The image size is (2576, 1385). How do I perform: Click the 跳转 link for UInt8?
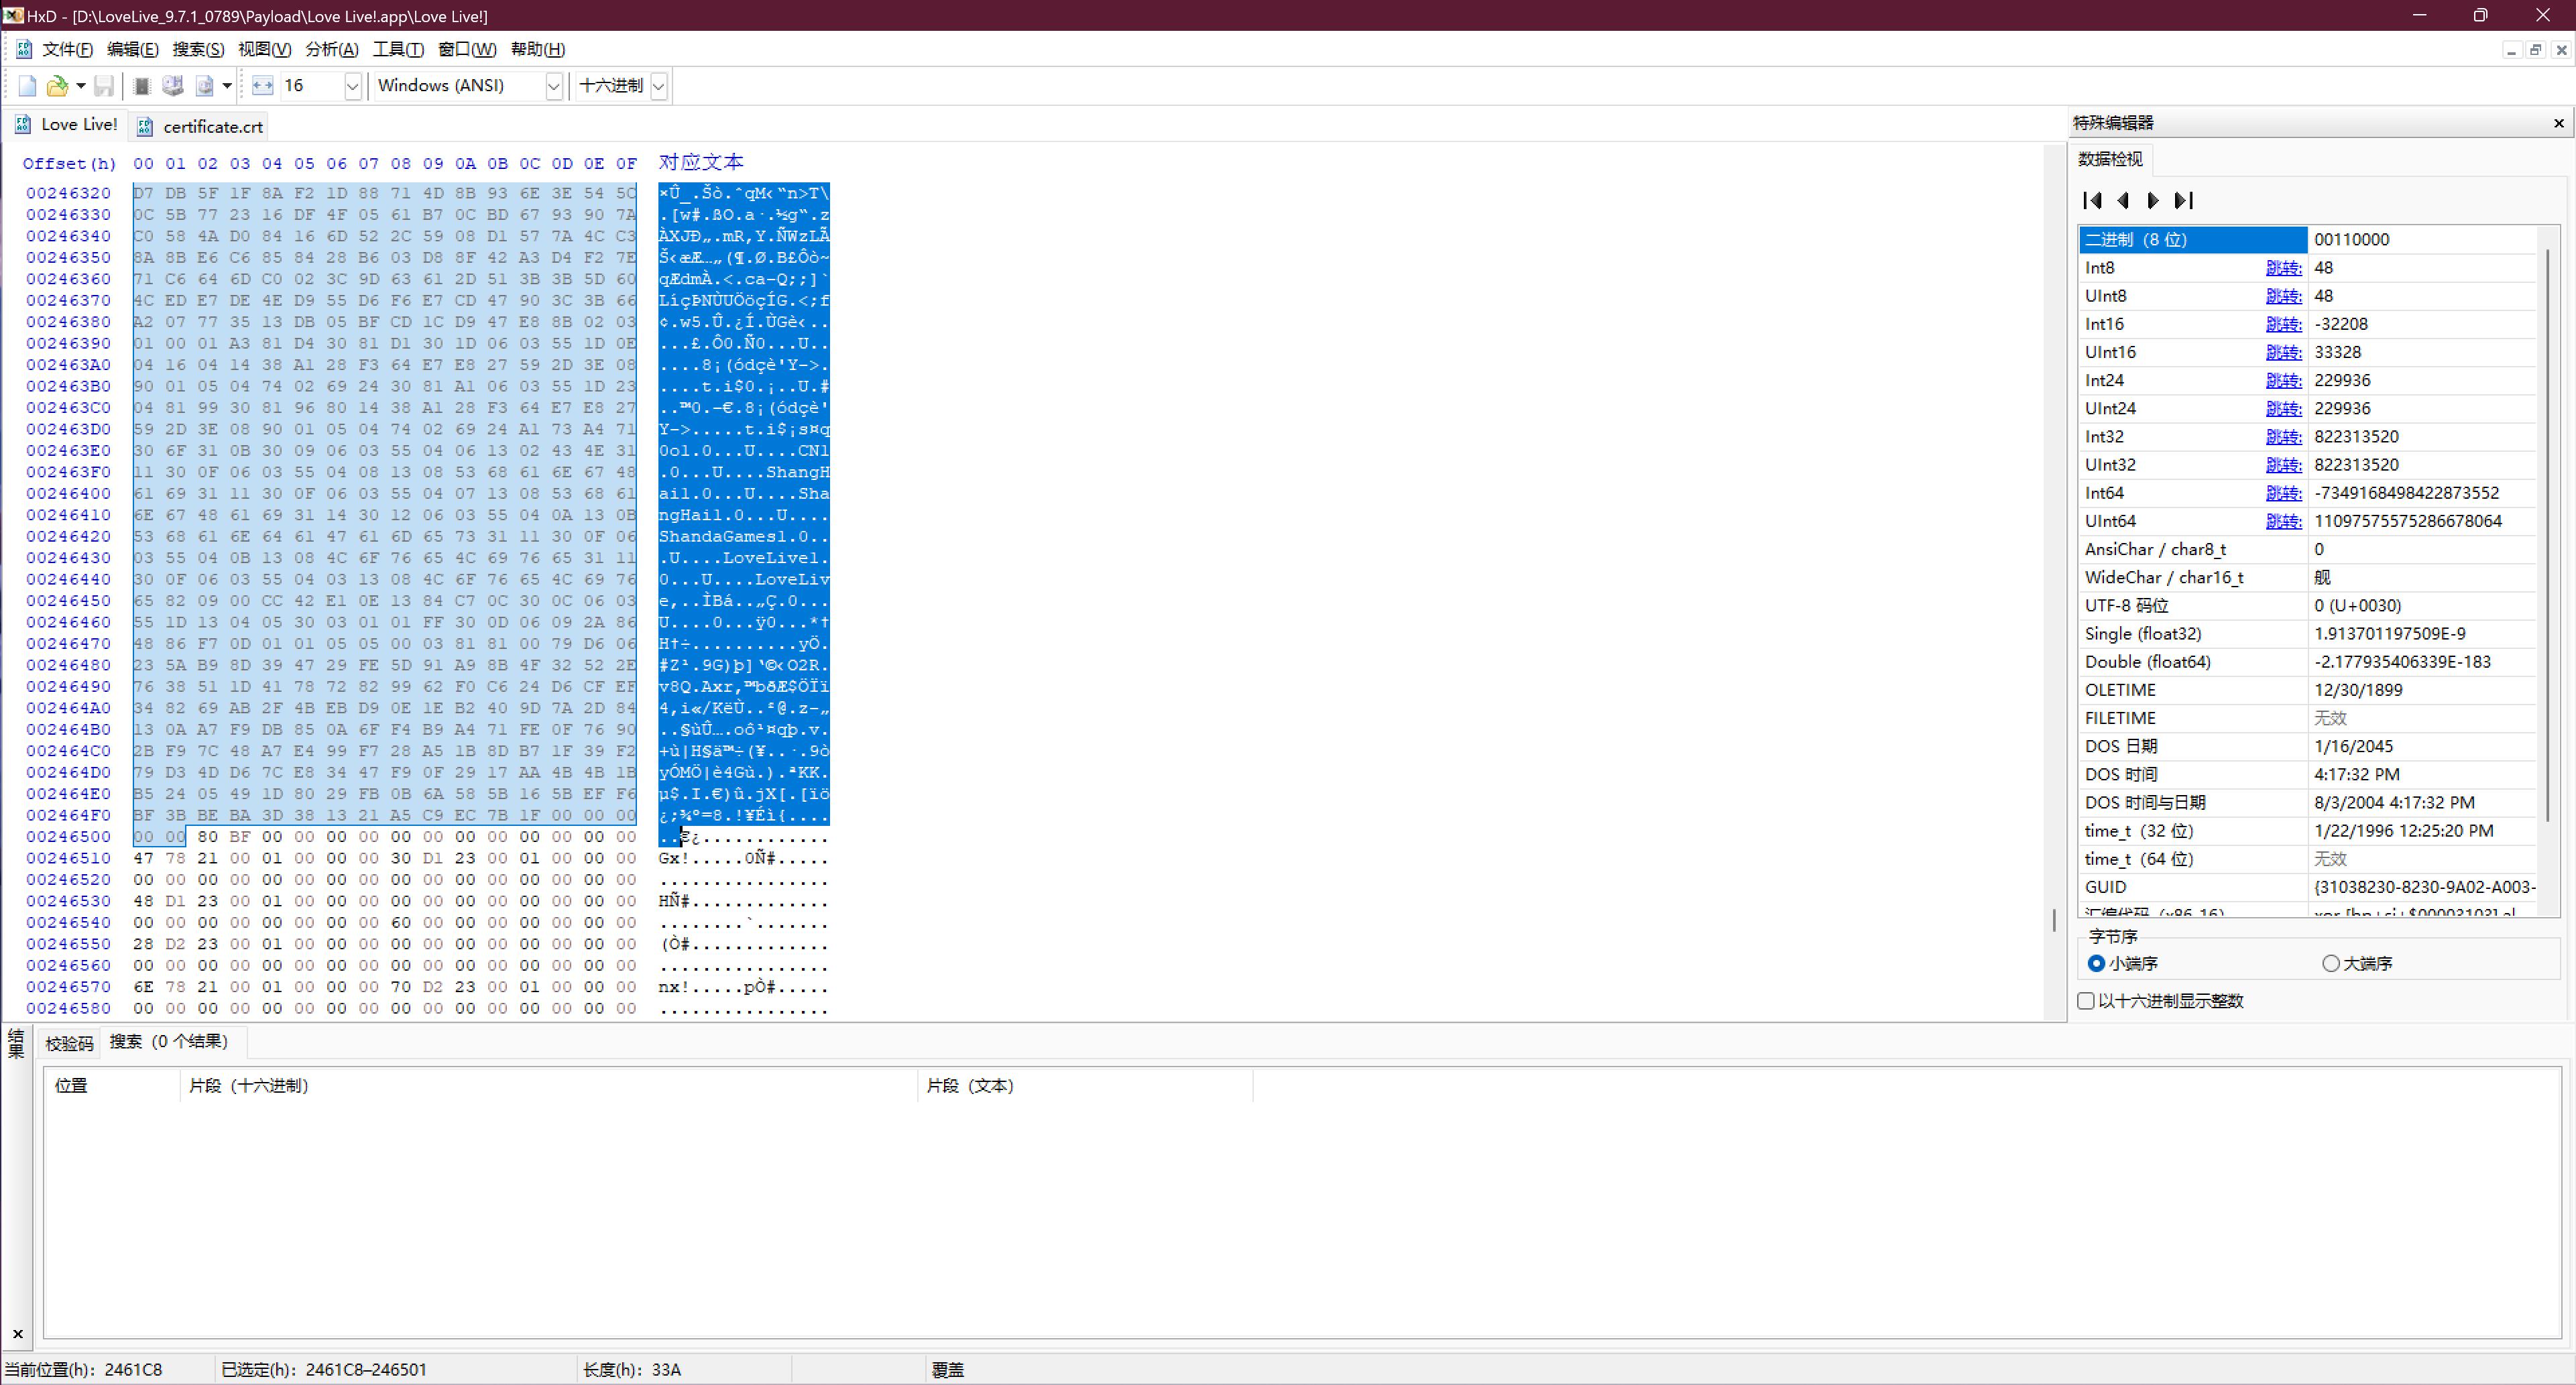2283,296
